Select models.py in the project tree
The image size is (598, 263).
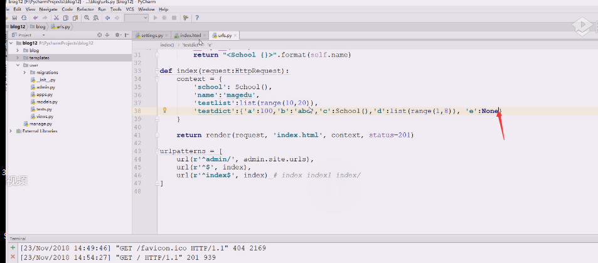(x=44, y=102)
